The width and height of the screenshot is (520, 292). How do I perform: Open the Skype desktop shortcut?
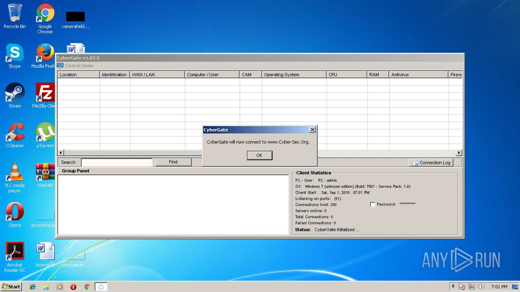(15, 56)
